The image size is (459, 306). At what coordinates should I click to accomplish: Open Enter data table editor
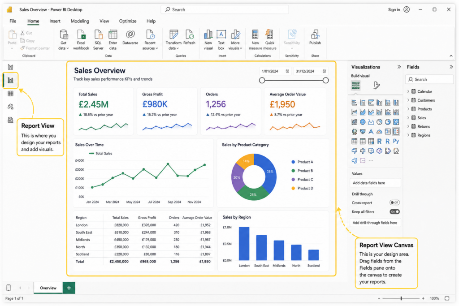(x=113, y=40)
